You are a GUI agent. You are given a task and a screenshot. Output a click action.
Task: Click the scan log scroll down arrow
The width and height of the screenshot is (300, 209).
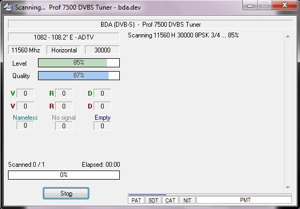pos(288,188)
